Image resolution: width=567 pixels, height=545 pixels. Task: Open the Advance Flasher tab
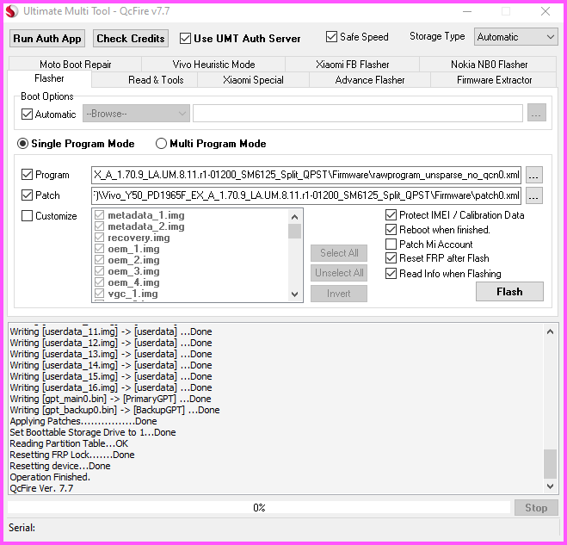pos(370,80)
